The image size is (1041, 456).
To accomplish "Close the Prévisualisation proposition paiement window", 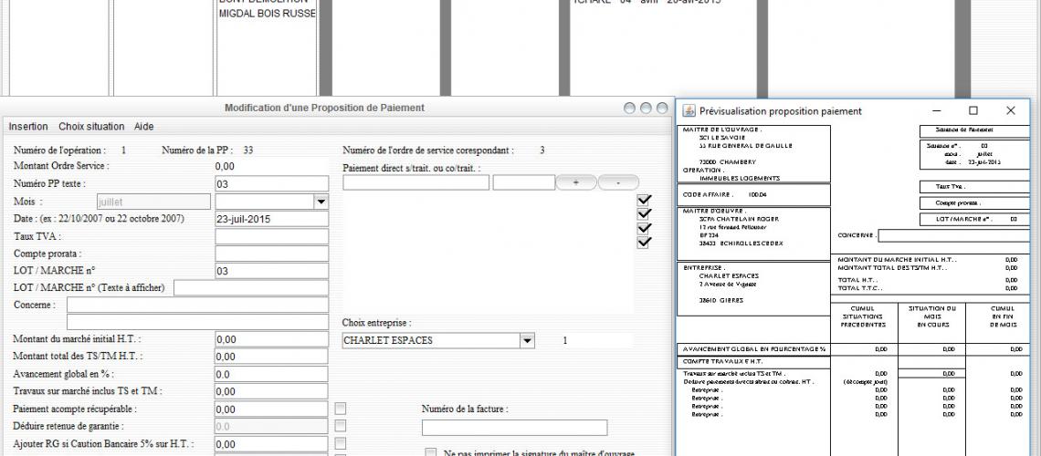I will click(1011, 110).
